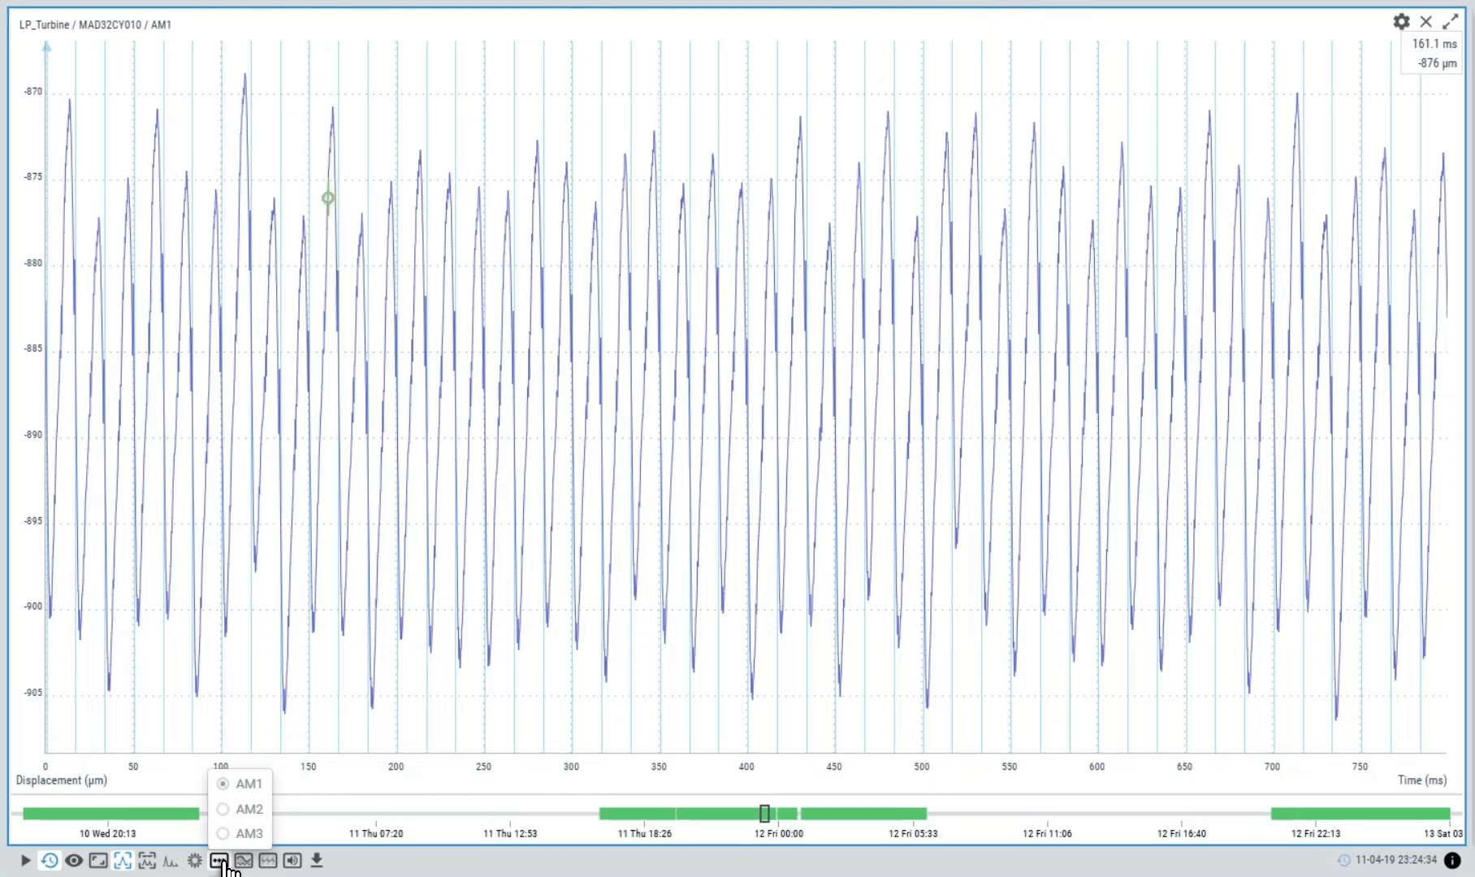Open the ellipsis channel selector dropdown
1475x877 pixels.
point(219,861)
